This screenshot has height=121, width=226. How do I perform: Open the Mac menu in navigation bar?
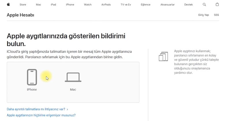click(38, 5)
